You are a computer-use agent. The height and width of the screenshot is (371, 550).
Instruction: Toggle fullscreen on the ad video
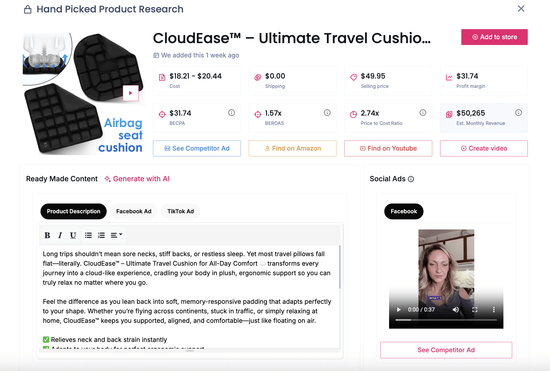pyautogui.click(x=475, y=310)
